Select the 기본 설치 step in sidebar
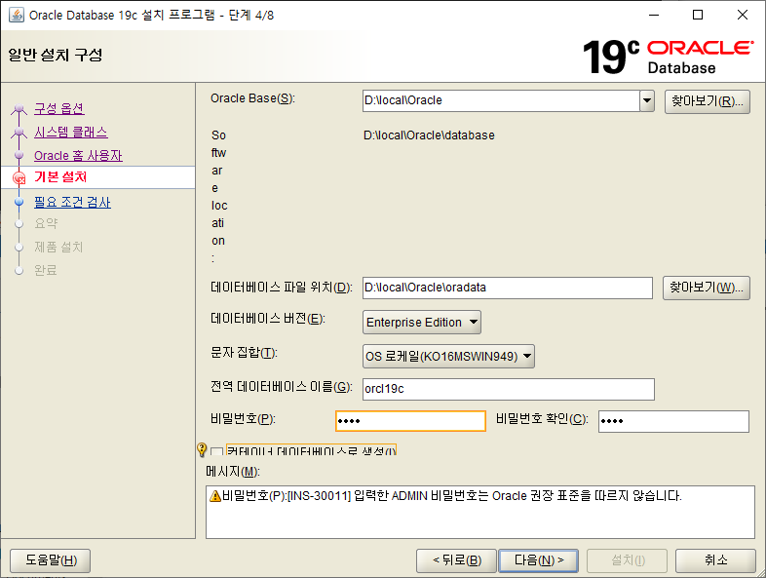This screenshot has width=766, height=578. click(60, 176)
